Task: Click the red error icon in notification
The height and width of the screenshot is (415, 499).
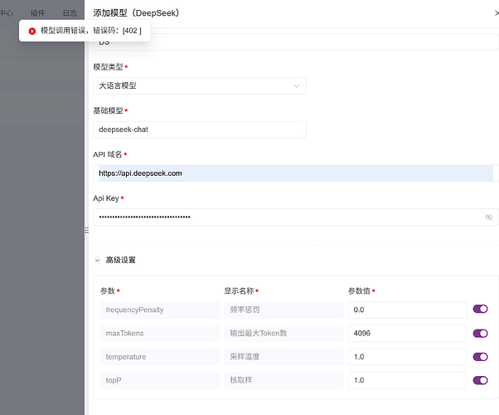Action: (32, 31)
